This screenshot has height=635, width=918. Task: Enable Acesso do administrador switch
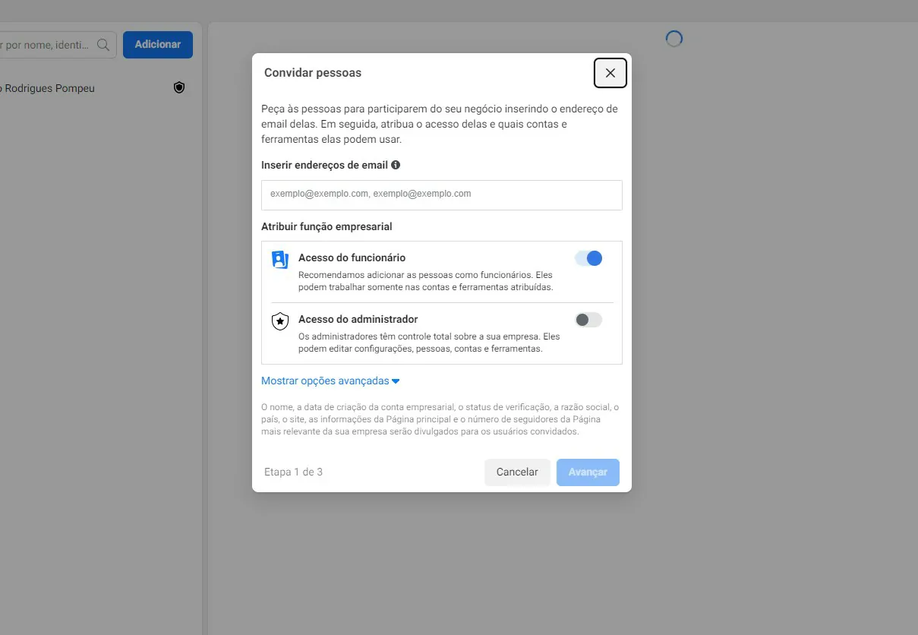tap(588, 320)
